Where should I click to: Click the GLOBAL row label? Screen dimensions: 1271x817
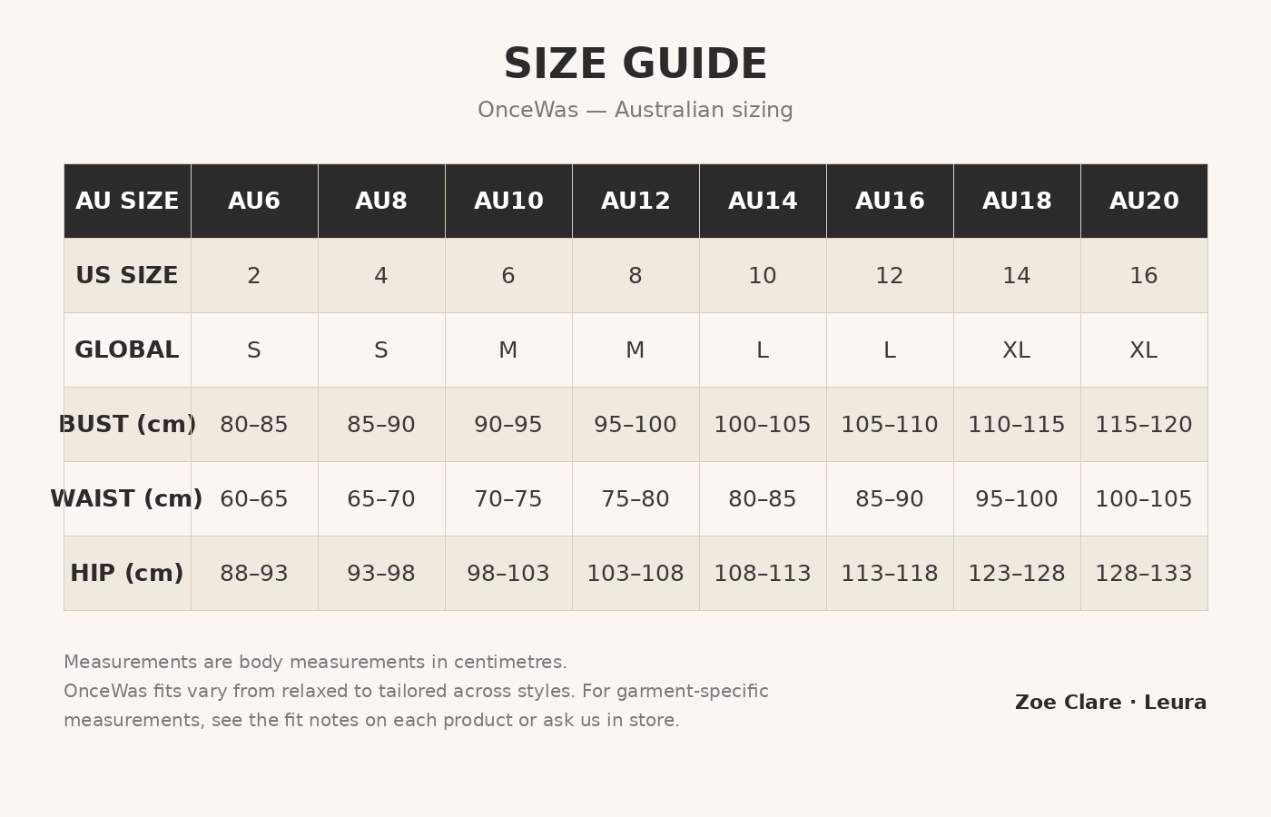[x=127, y=350]
